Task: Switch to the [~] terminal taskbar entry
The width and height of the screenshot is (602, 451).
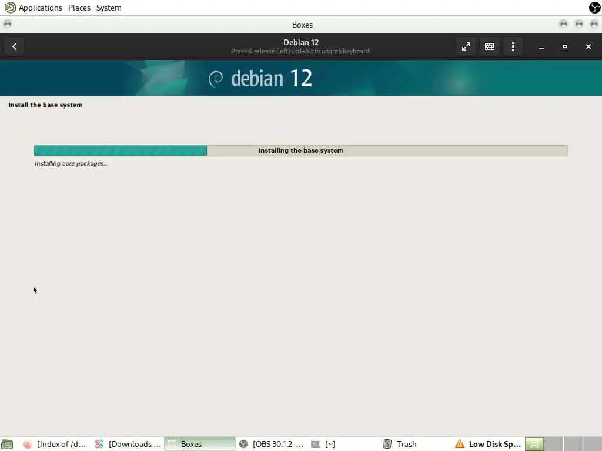Action: click(x=343, y=444)
